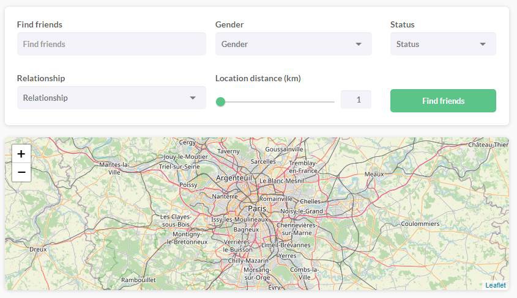
Task: Click the Relationship dropdown chevron
Action: [x=193, y=98]
